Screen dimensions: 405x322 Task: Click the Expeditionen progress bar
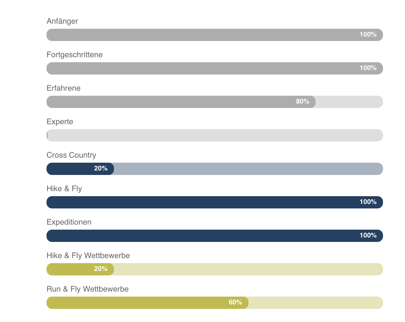(x=214, y=236)
